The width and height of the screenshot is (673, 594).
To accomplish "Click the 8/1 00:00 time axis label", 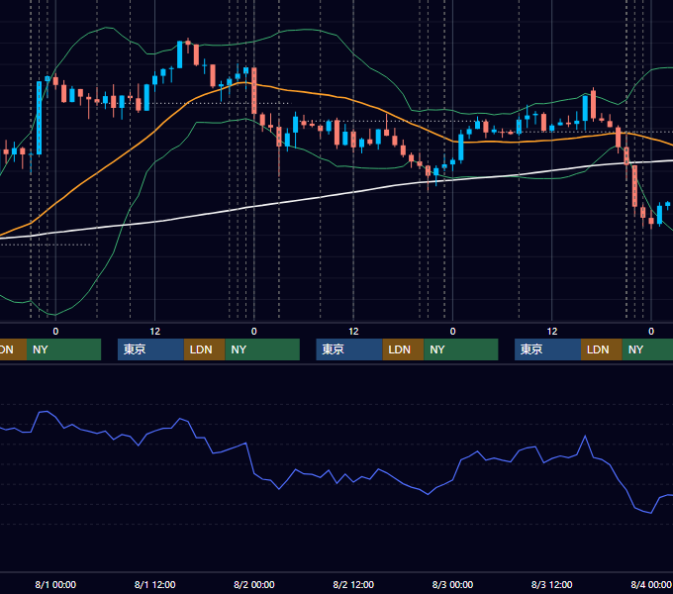I will [55, 584].
